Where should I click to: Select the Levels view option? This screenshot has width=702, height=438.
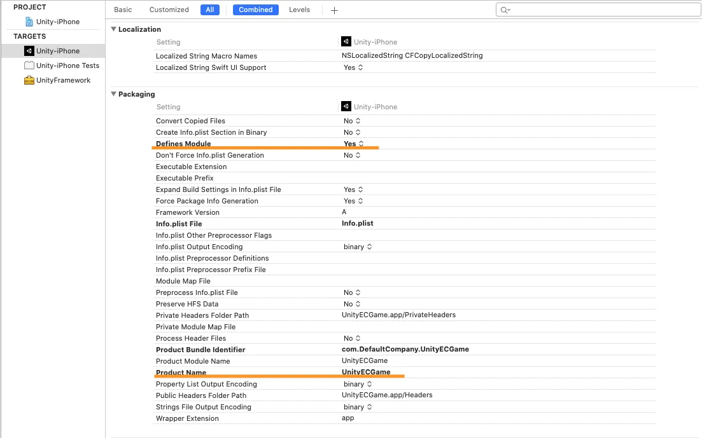pos(299,10)
